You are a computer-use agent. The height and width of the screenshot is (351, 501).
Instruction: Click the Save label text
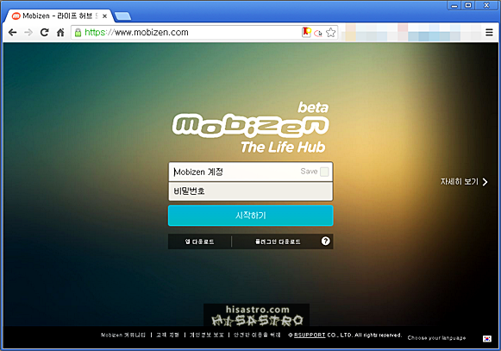309,172
